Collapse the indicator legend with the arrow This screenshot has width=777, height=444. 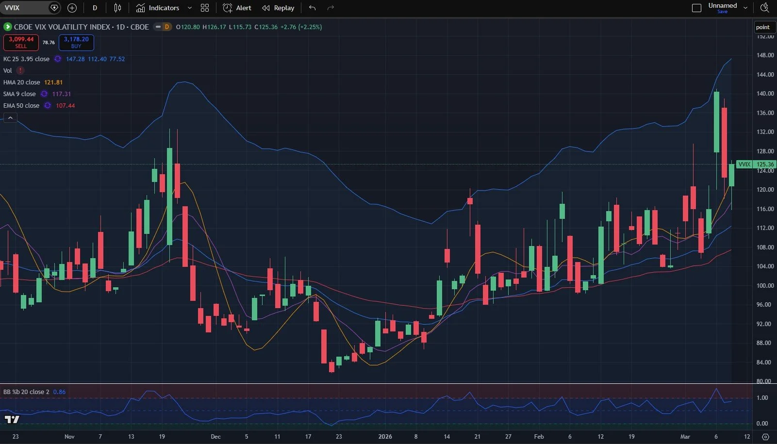[10, 117]
